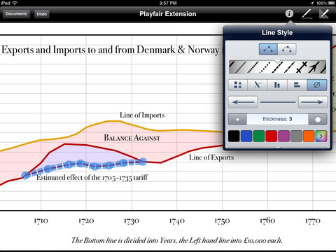Tap the 1720 axis label
336x252 pixels.
(86, 220)
